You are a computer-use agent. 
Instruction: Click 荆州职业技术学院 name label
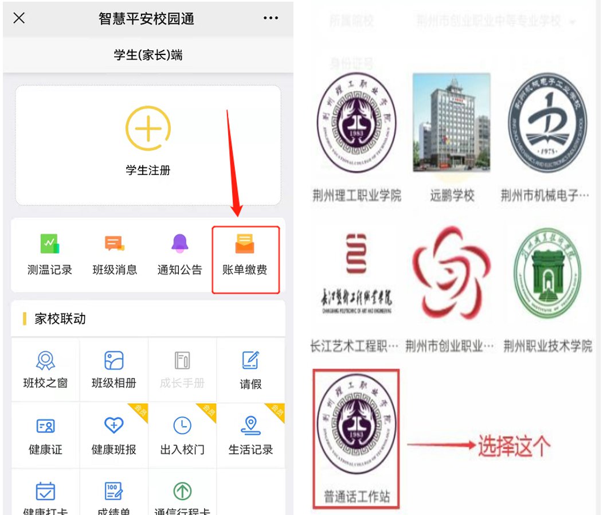[x=547, y=346]
